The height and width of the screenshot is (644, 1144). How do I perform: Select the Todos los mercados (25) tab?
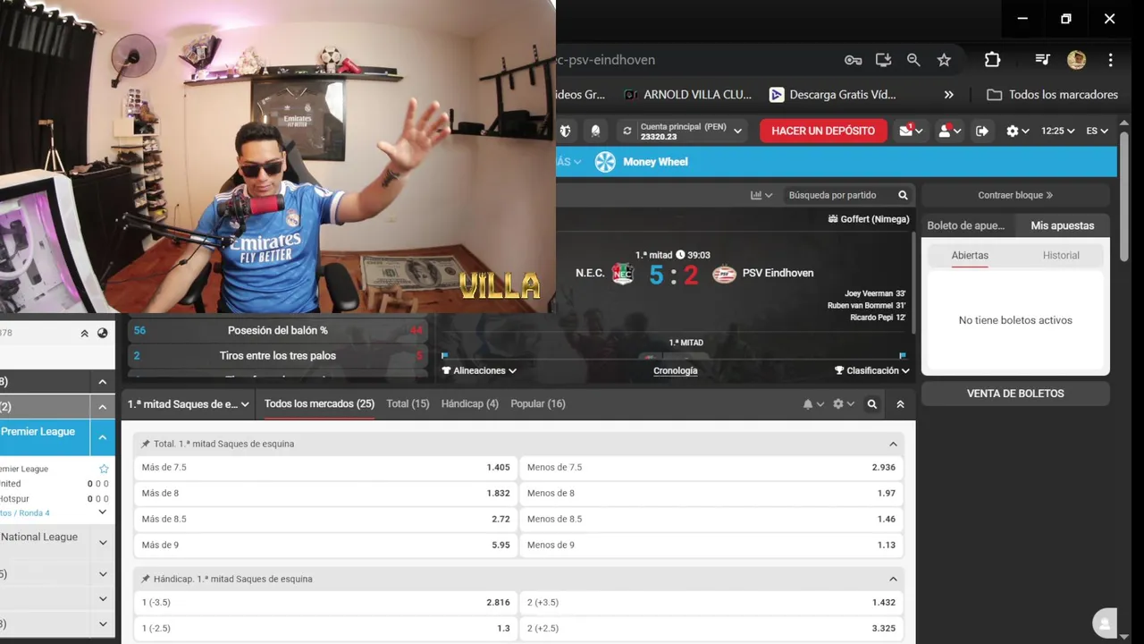point(319,404)
